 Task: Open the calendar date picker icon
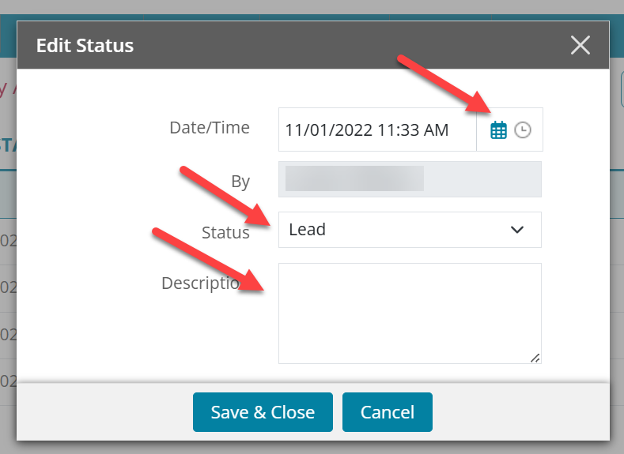498,130
